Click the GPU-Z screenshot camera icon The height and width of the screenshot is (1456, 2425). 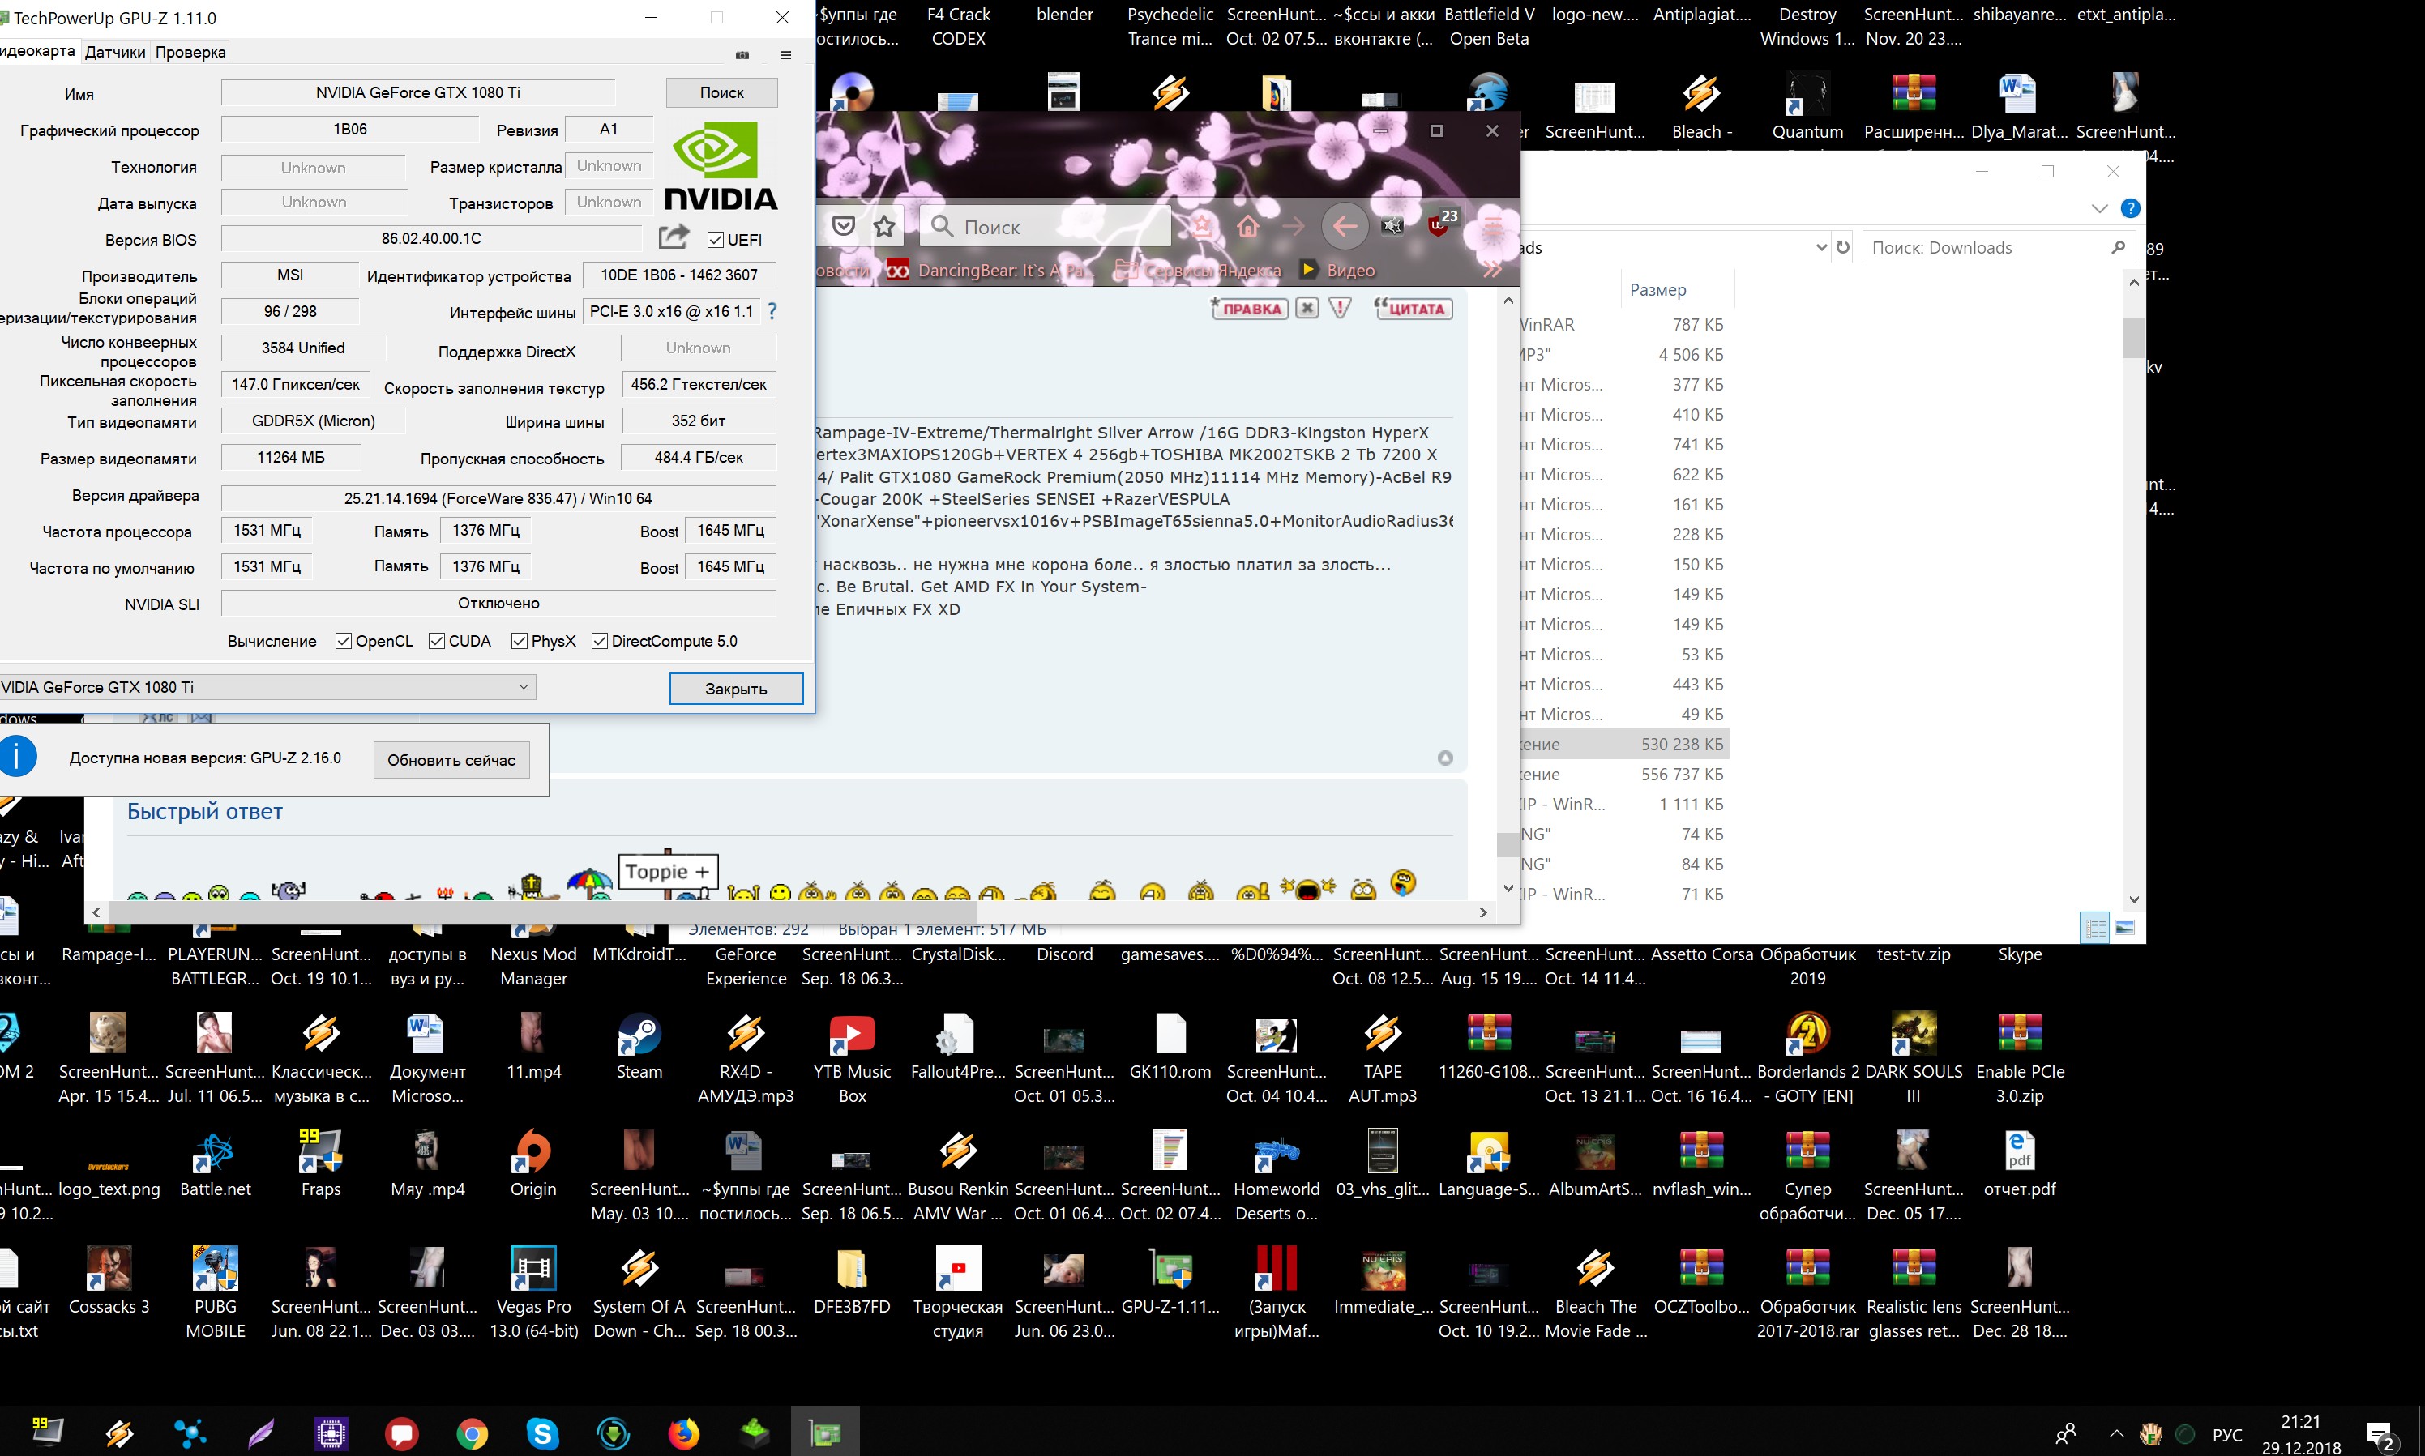pyautogui.click(x=742, y=55)
